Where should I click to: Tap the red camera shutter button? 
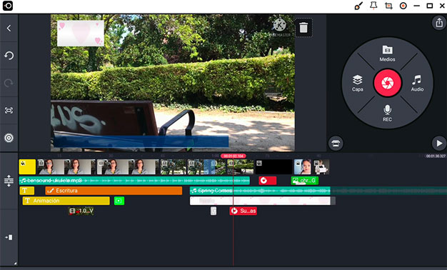tap(387, 83)
